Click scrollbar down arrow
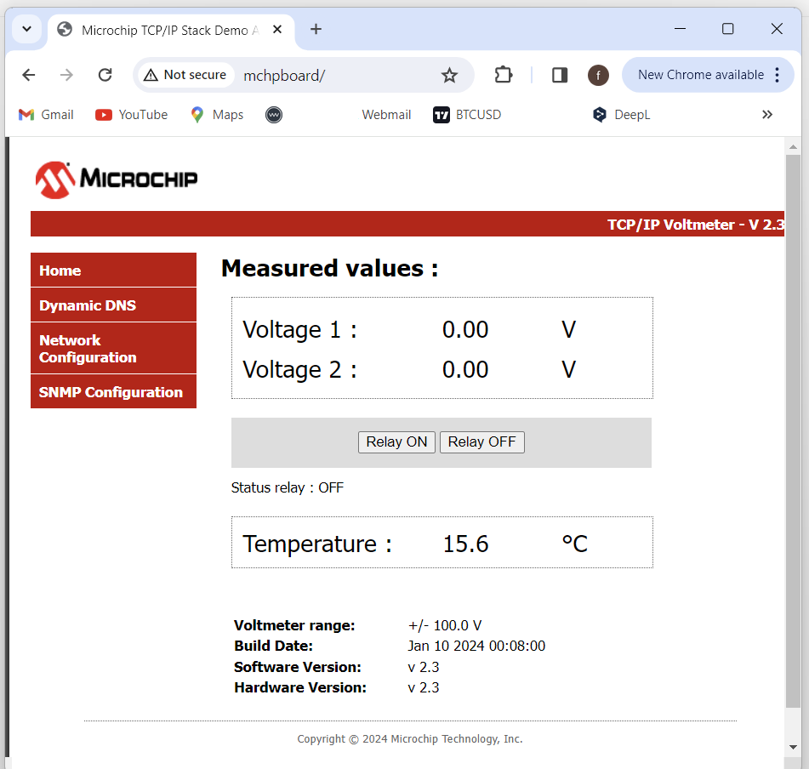Viewport: 809px width, 769px height. point(793,747)
